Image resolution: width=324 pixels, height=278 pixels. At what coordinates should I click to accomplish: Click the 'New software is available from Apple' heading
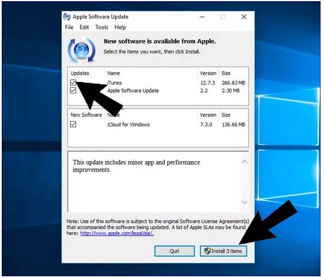pyautogui.click(x=160, y=41)
